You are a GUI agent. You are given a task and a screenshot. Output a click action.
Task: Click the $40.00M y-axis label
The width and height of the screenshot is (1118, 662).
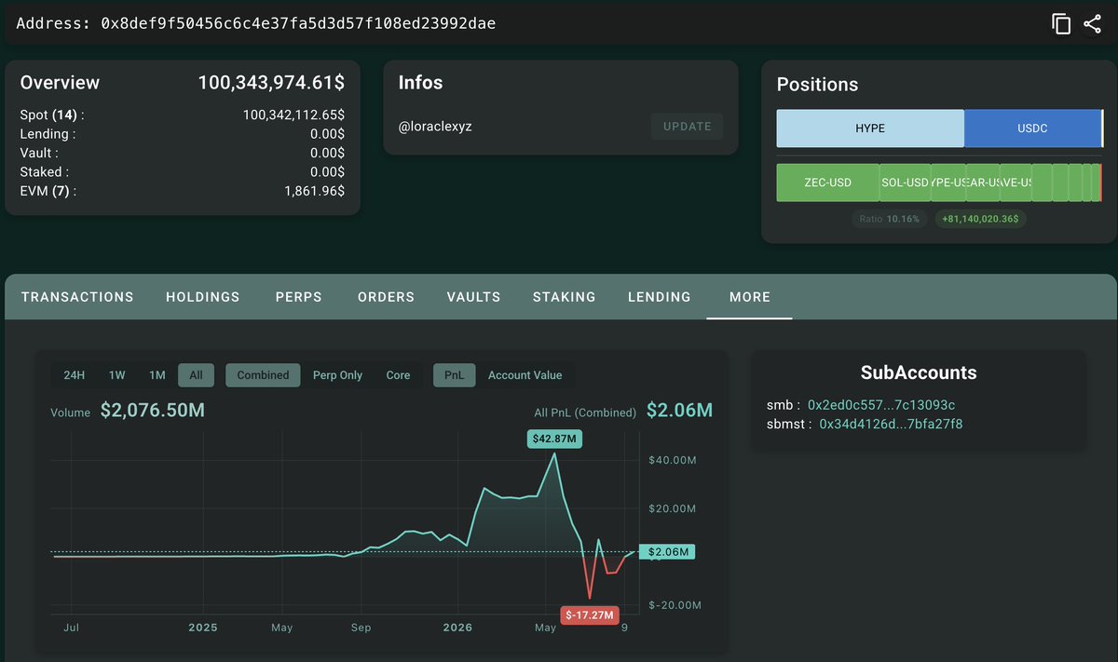pos(673,461)
